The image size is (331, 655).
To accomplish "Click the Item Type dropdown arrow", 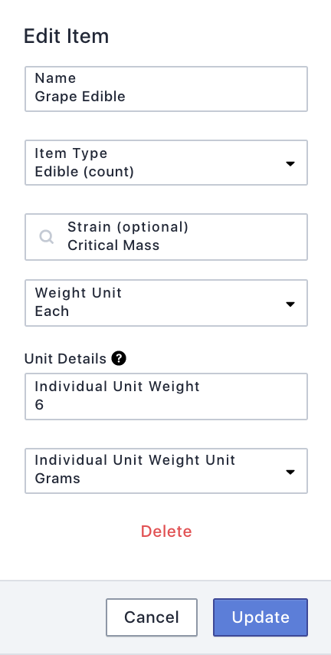I will (x=290, y=163).
